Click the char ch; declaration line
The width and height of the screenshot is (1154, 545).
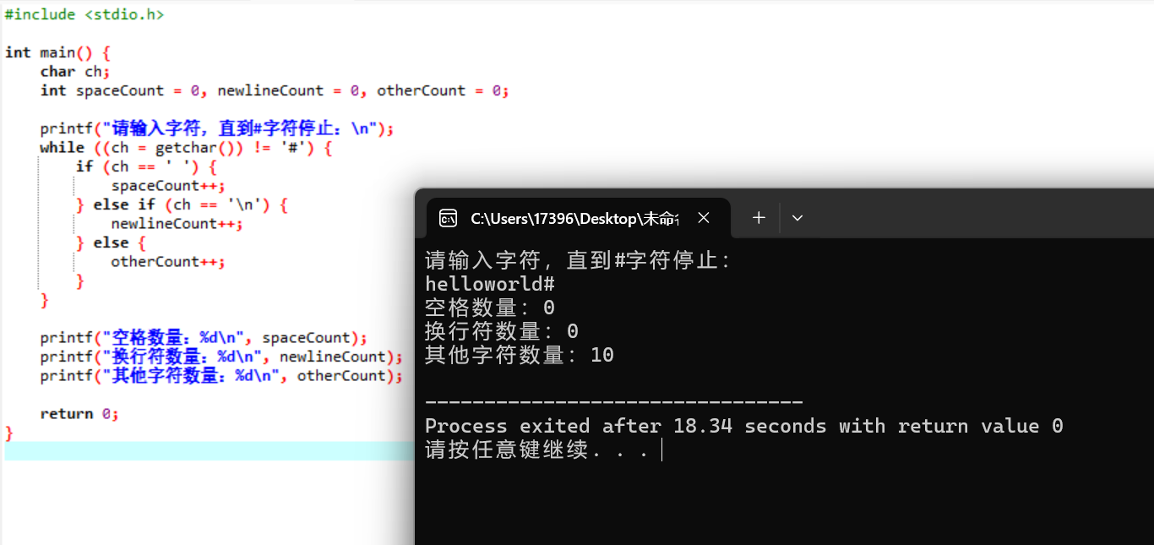click(x=75, y=72)
